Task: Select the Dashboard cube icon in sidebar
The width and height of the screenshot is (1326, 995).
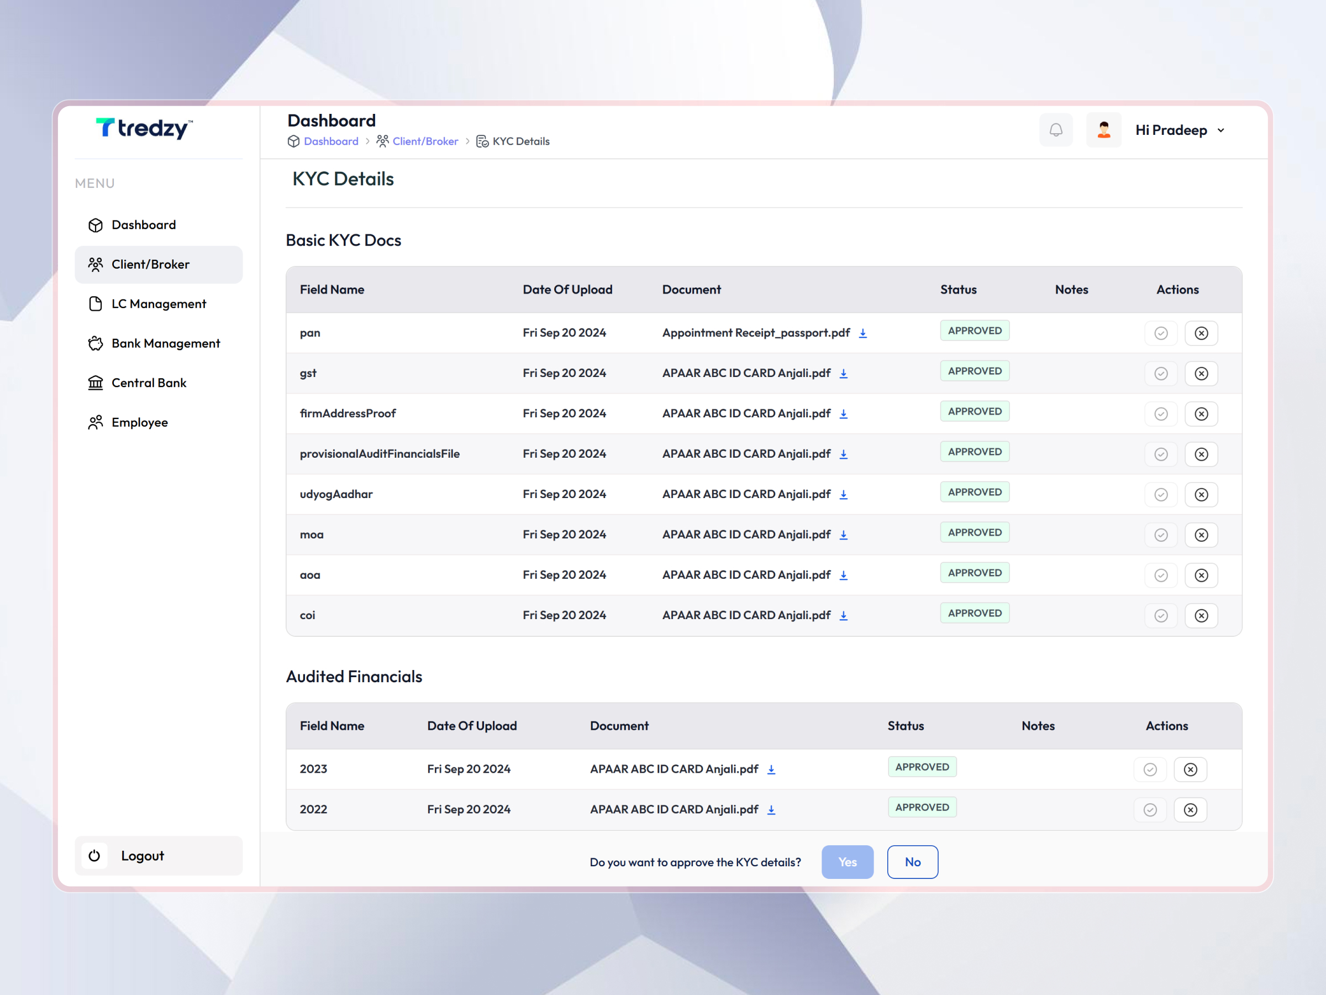Action: [x=96, y=225]
